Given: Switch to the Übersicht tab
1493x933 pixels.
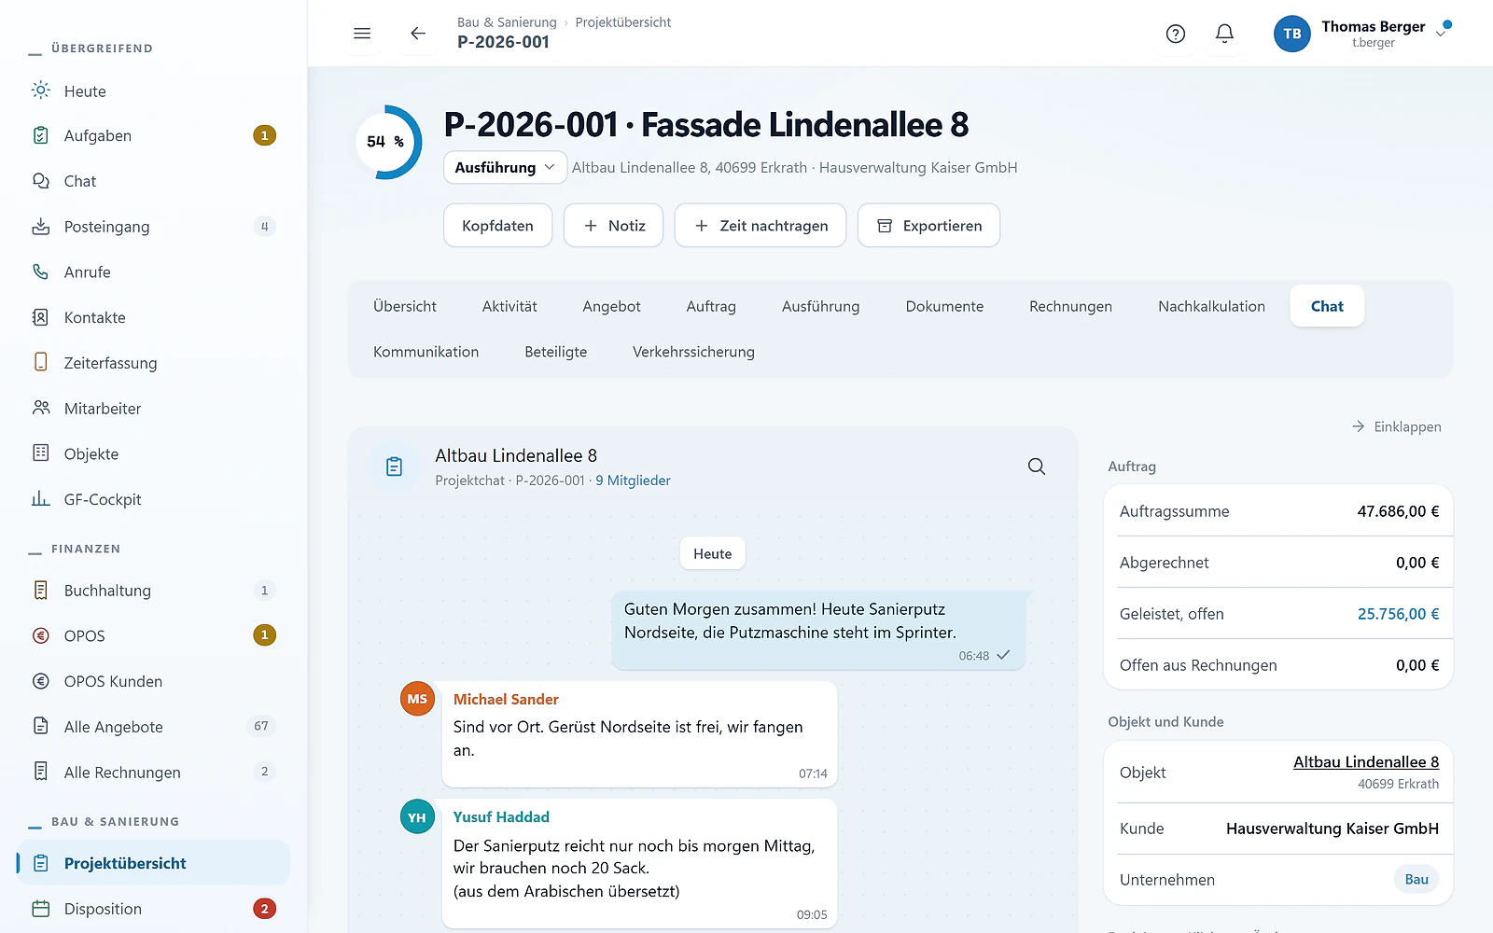Looking at the screenshot, I should [405, 306].
